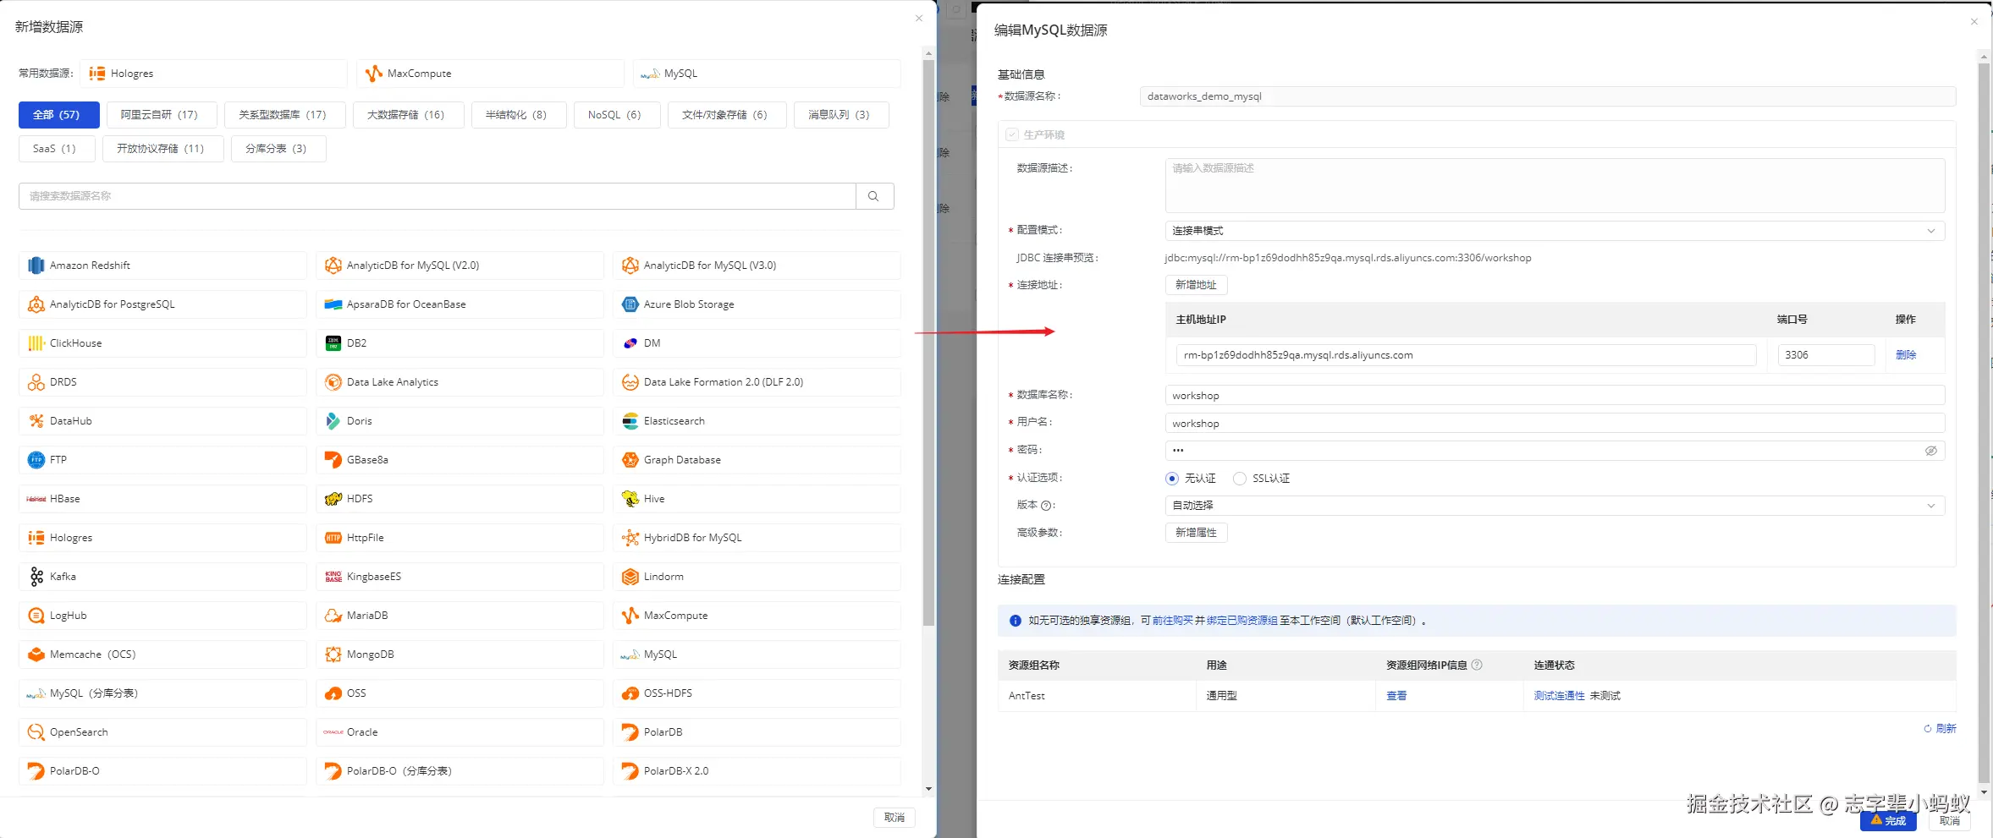Select the DRDS data source icon
The image size is (1993, 838).
pyautogui.click(x=36, y=382)
